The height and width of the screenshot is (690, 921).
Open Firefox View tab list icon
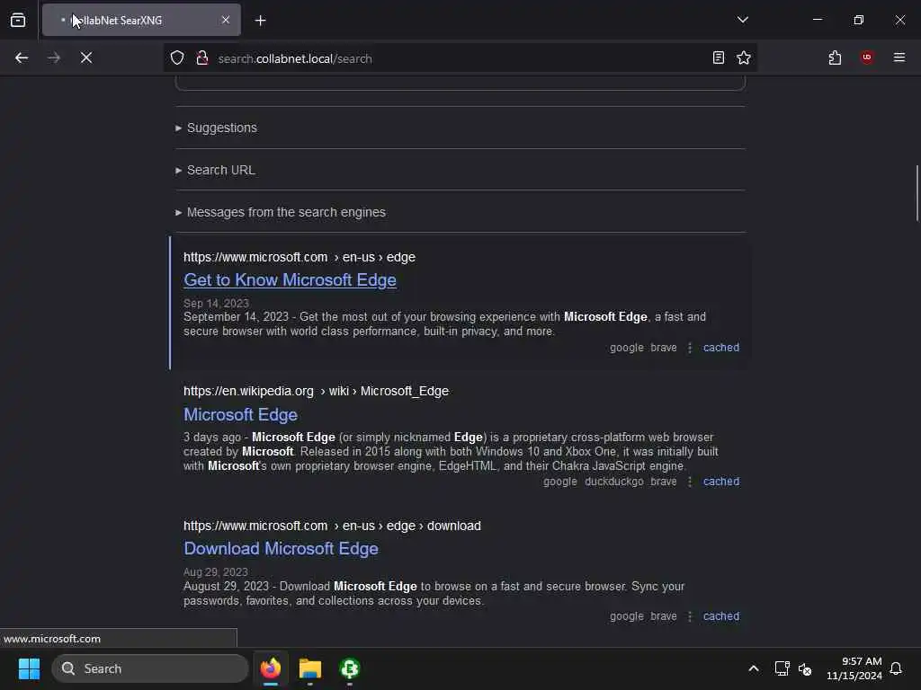(x=18, y=20)
